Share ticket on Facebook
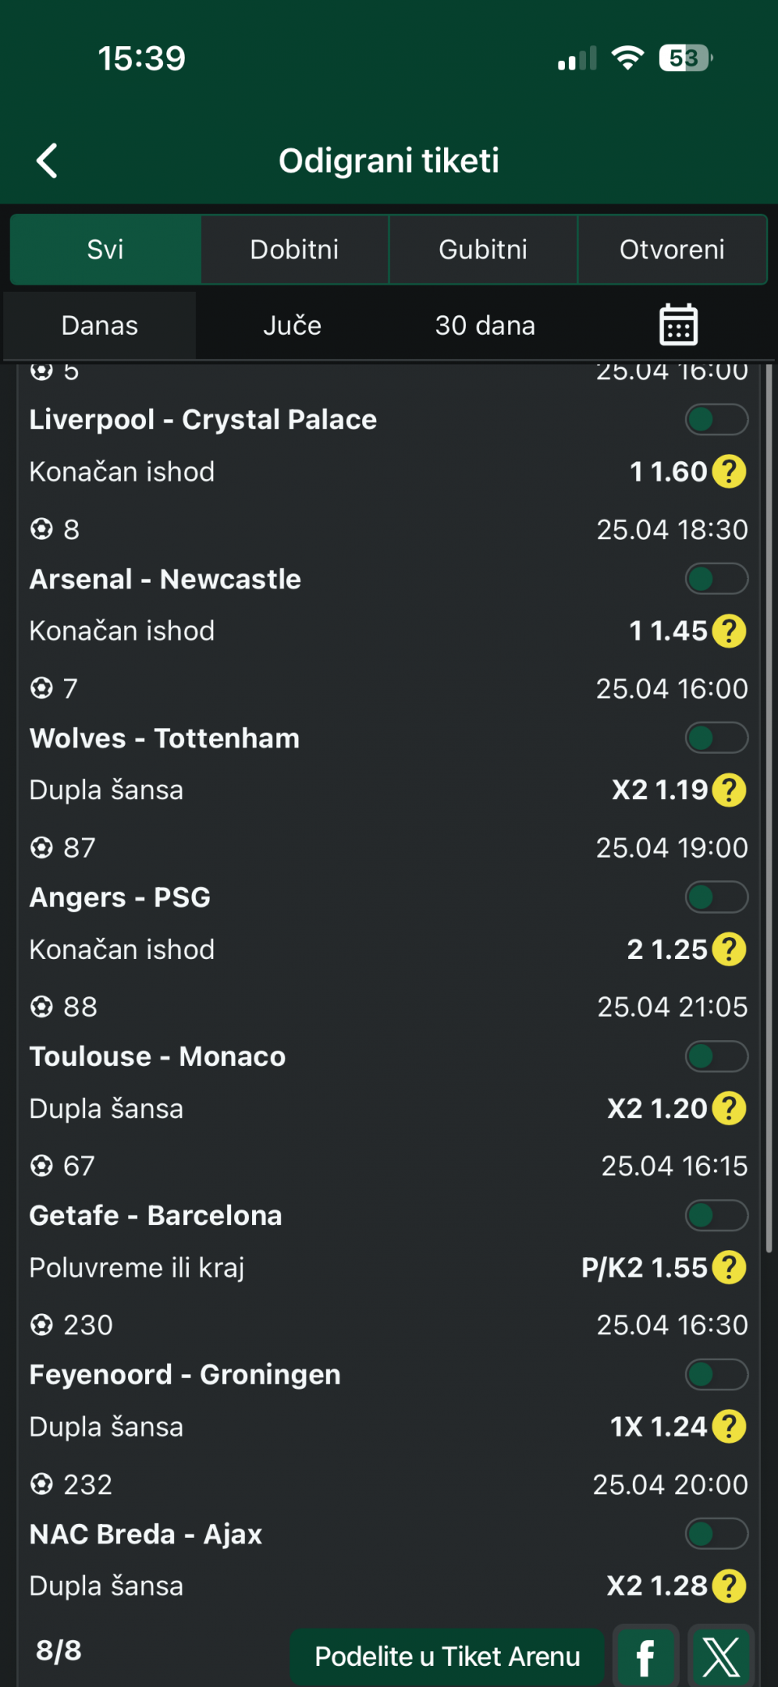The image size is (778, 1687). pyautogui.click(x=645, y=1657)
